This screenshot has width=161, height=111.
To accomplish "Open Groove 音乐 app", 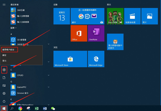I will 30,93.
